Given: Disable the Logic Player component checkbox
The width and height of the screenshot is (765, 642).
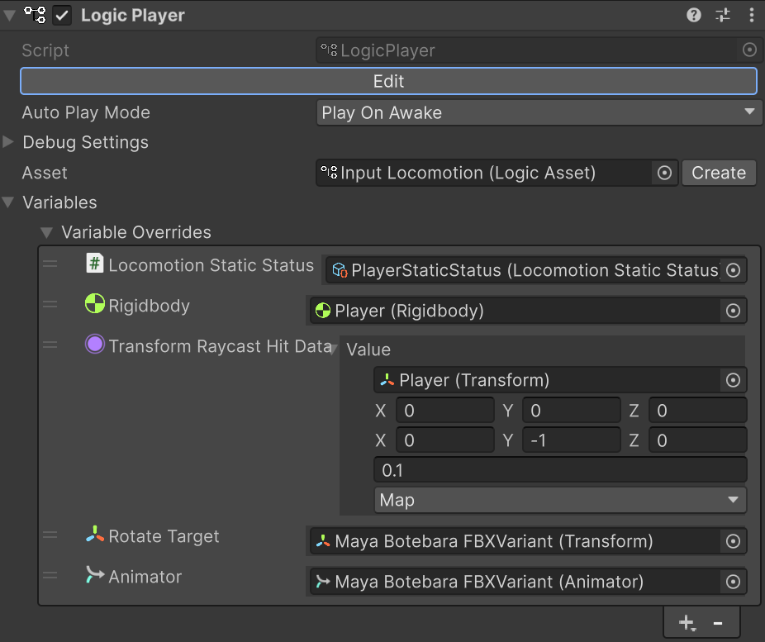Looking at the screenshot, I should [62, 16].
